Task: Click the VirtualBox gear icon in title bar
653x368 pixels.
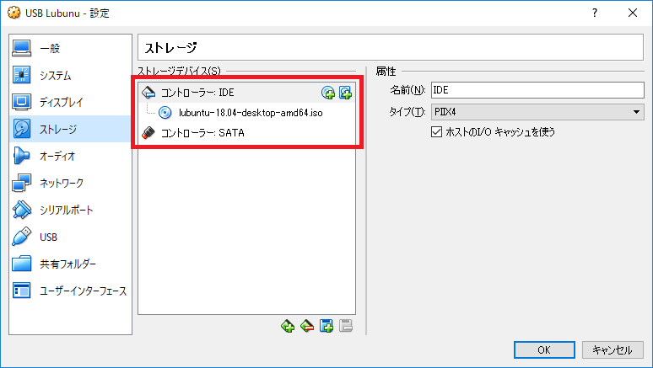Action: pyautogui.click(x=13, y=13)
